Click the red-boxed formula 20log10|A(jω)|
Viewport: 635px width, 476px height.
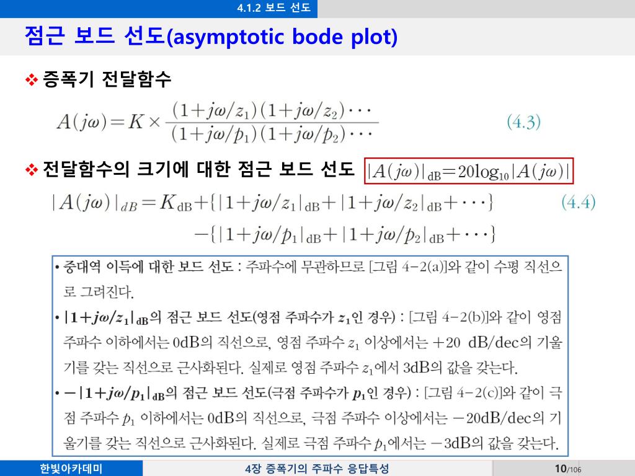point(469,171)
